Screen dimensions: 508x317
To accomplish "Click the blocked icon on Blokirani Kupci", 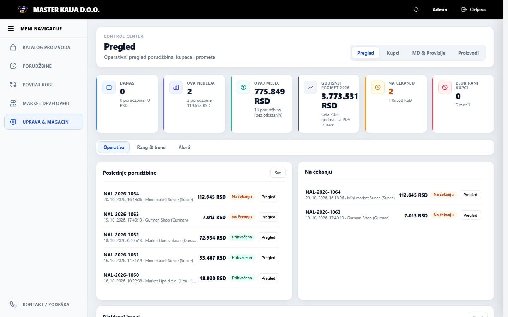I will pos(445,87).
